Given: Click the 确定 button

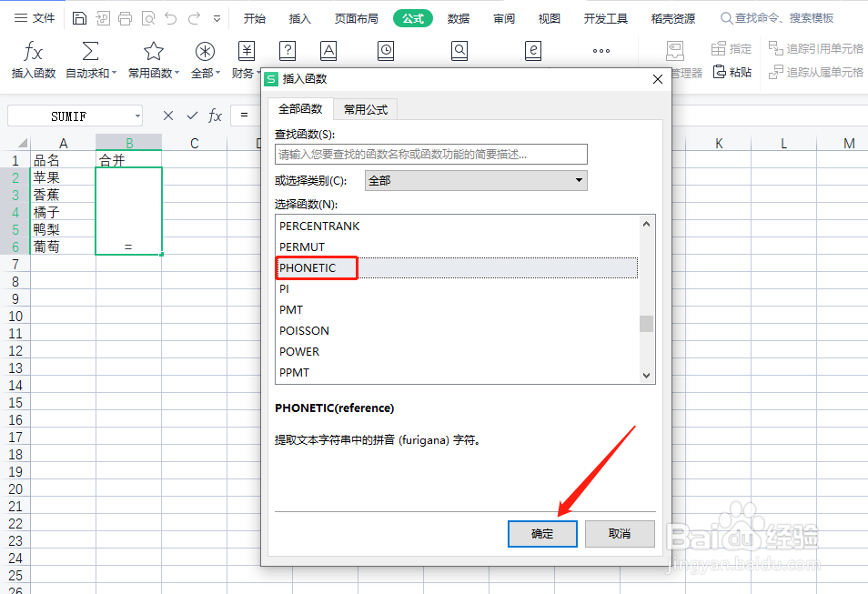Looking at the screenshot, I should [541, 534].
